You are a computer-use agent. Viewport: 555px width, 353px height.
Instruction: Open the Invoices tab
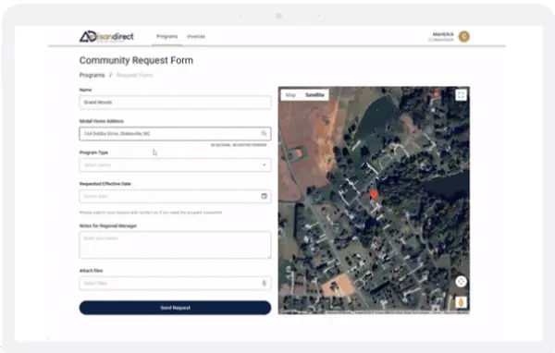pos(196,36)
